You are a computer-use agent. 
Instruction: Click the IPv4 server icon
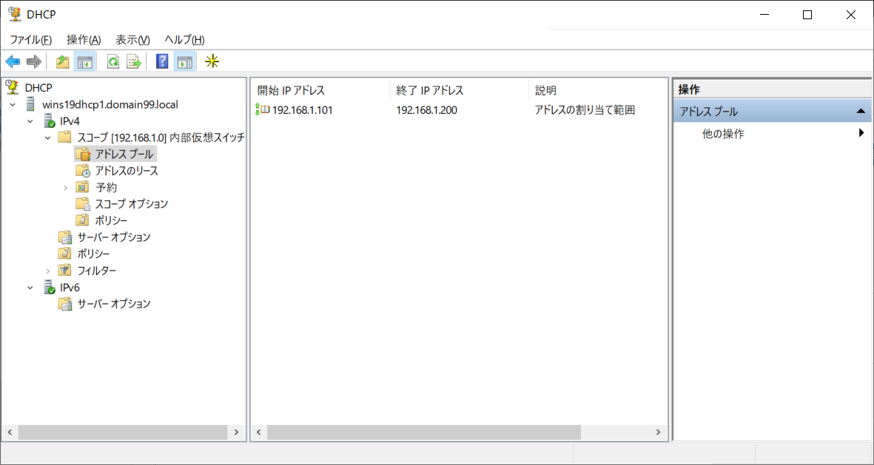(49, 121)
